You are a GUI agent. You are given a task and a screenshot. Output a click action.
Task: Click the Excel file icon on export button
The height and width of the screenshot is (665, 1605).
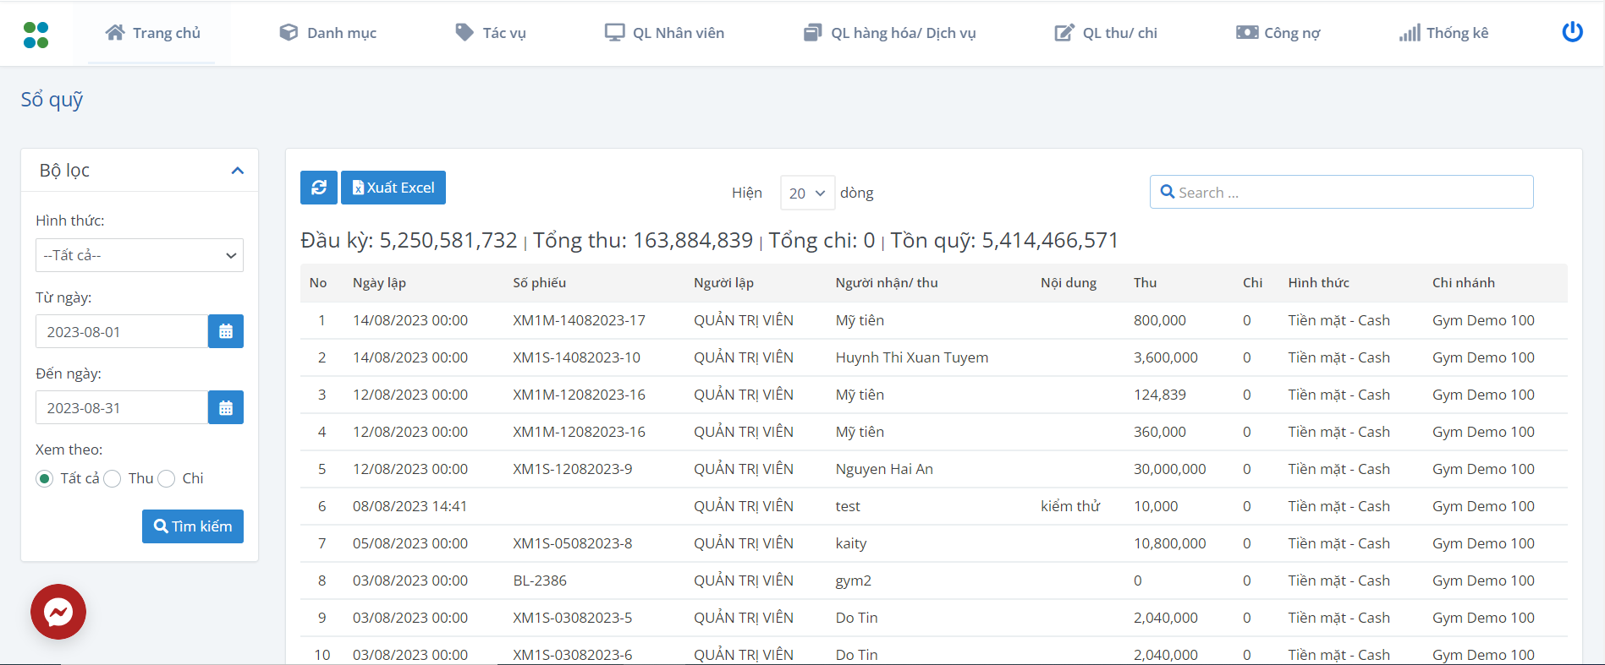point(358,188)
